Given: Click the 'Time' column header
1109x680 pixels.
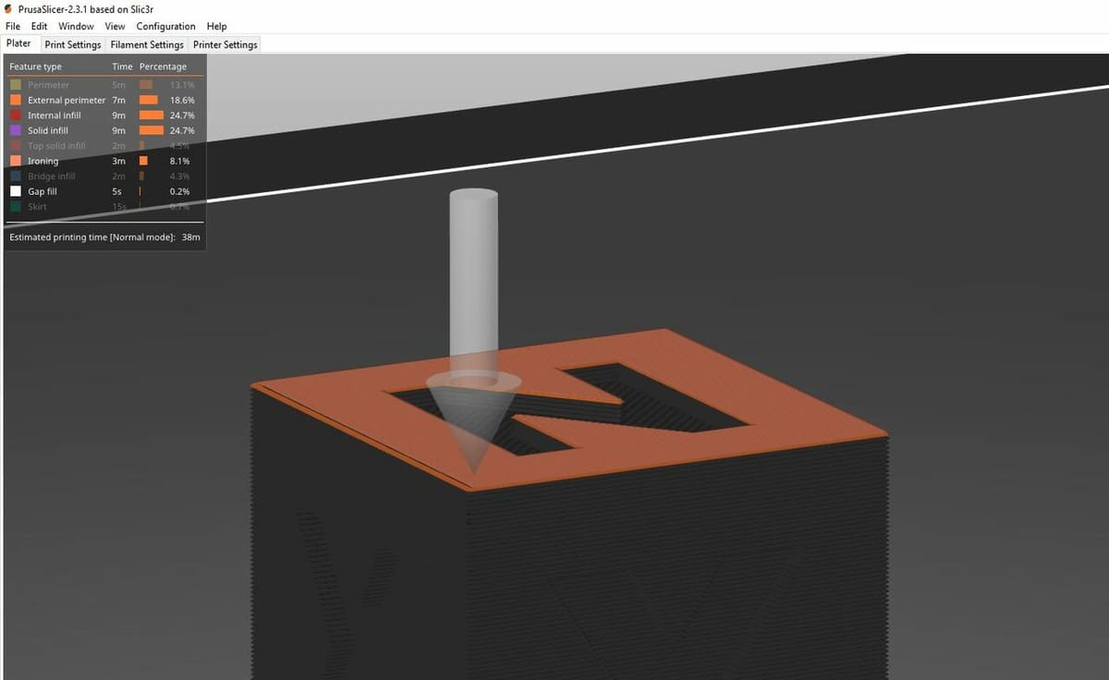Looking at the screenshot, I should tap(122, 67).
